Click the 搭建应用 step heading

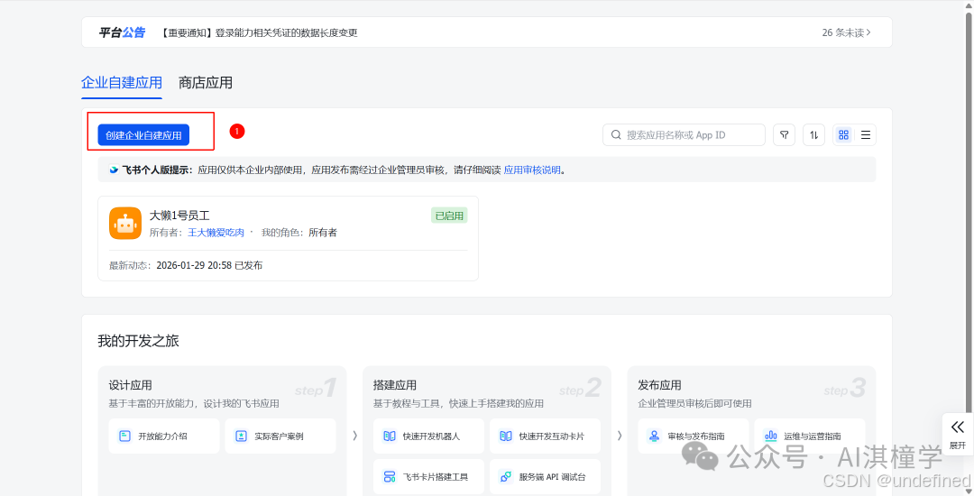[x=395, y=385]
